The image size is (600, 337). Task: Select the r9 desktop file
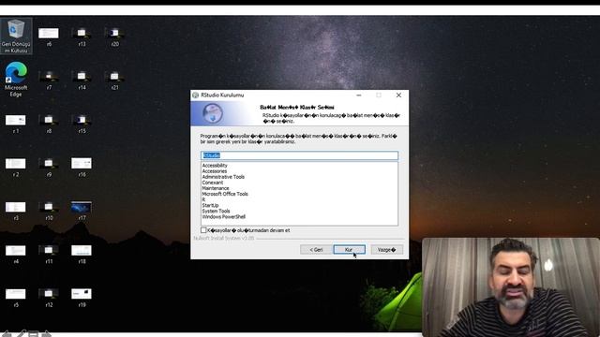tap(49, 167)
